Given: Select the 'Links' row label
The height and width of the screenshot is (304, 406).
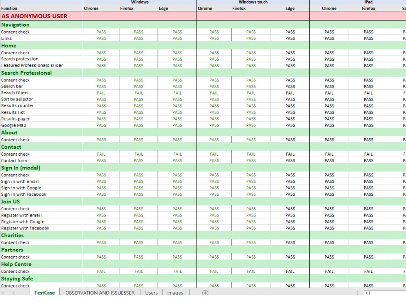Looking at the screenshot, I should (41, 38).
